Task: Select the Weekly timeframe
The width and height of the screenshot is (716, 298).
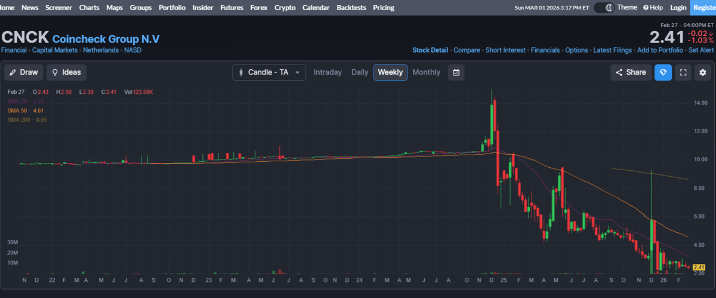Action: click(390, 72)
